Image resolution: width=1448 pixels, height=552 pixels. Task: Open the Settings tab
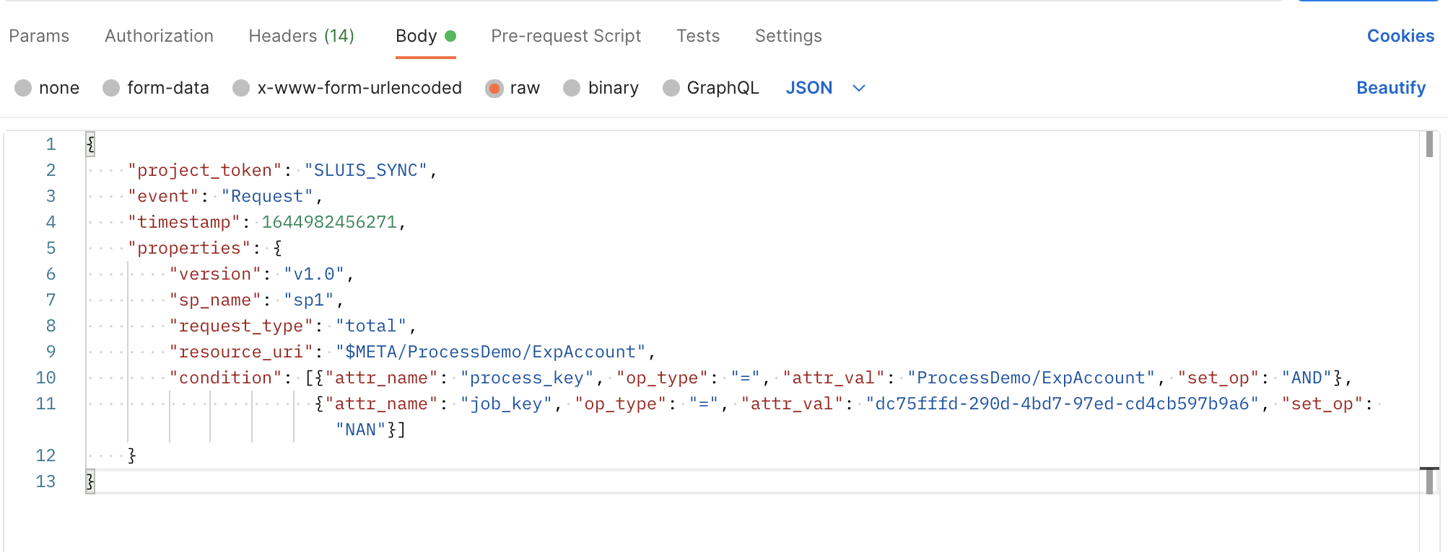pos(788,36)
